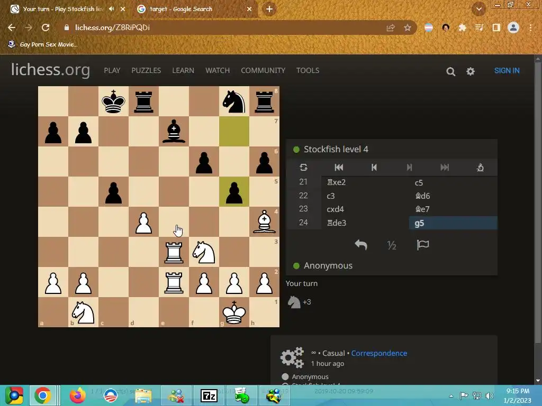Click the white rook on e3
542x406 pixels.
(x=174, y=252)
